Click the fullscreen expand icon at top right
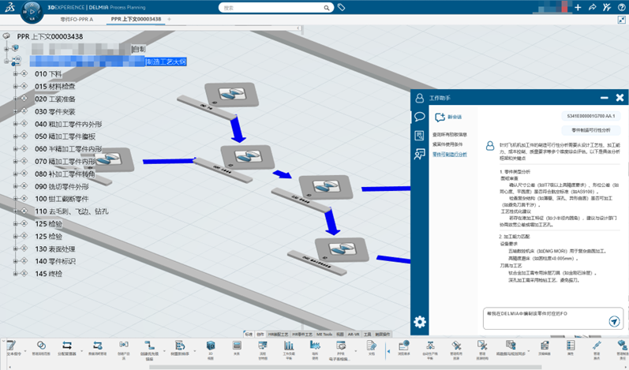Image resolution: width=629 pixels, height=370 pixels. [x=621, y=20]
